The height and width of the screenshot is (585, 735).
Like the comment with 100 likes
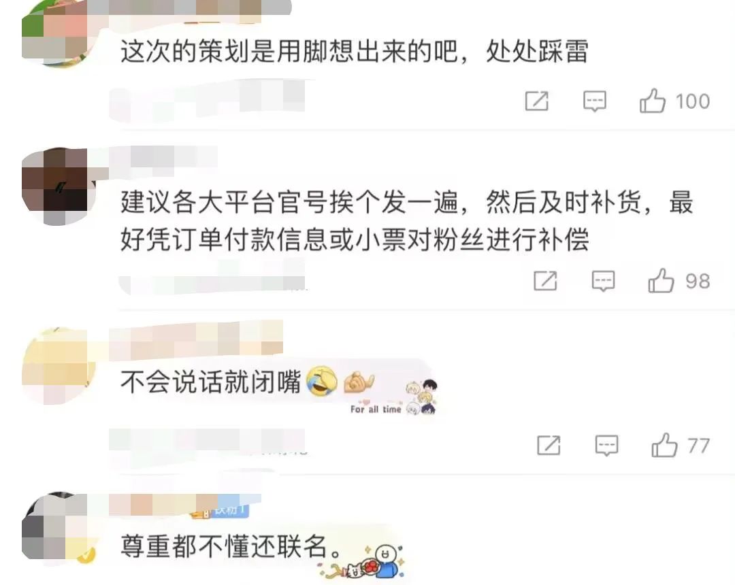(653, 101)
